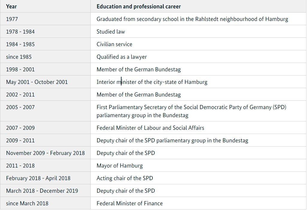Click the '2002 - 2011' year cell

20,95
